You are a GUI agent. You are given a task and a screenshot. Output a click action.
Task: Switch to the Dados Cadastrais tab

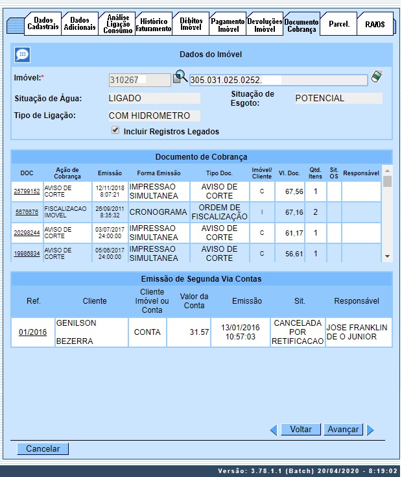[43, 25]
